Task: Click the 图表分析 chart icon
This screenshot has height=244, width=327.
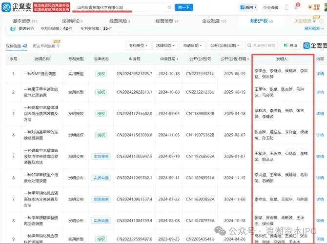Action: [13, 29]
